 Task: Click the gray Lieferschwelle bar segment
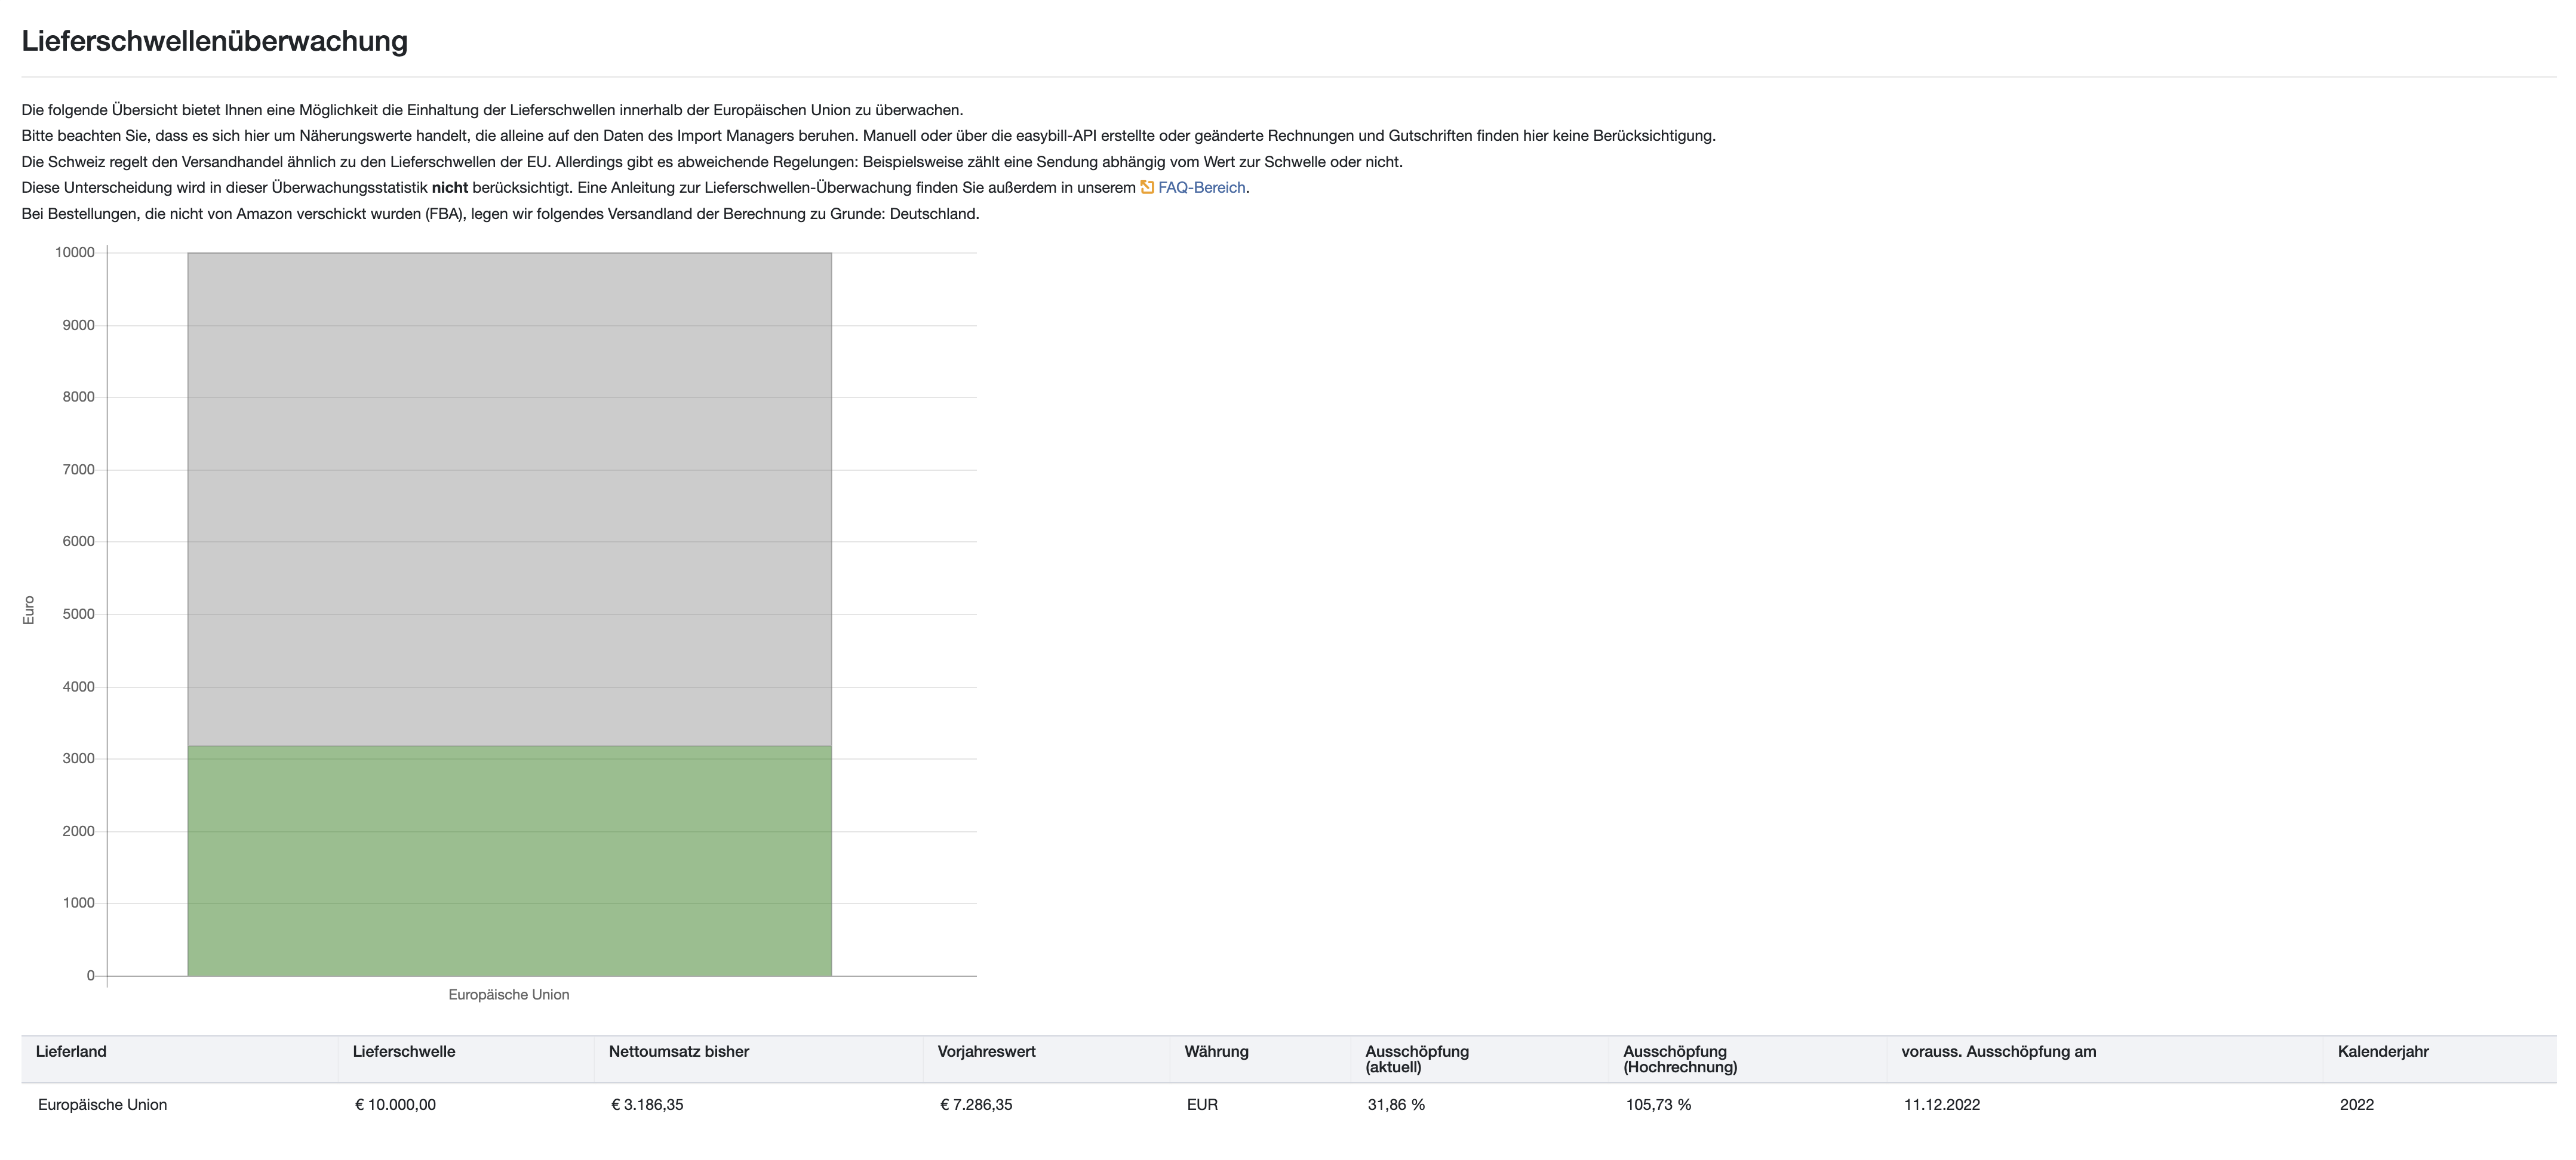point(509,499)
